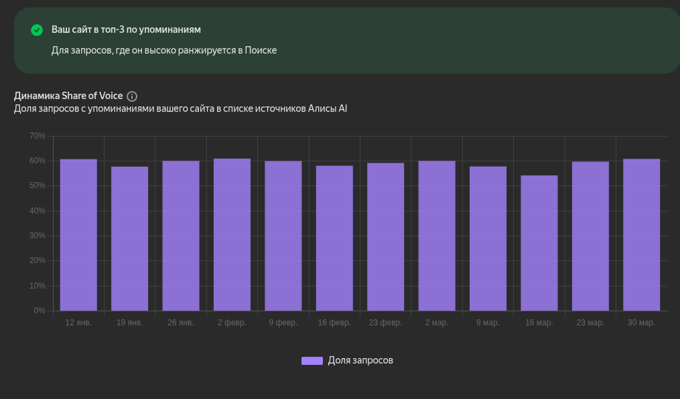The height and width of the screenshot is (399, 680).
Task: Pick the 2 февр. bar in chart
Action: pos(232,235)
